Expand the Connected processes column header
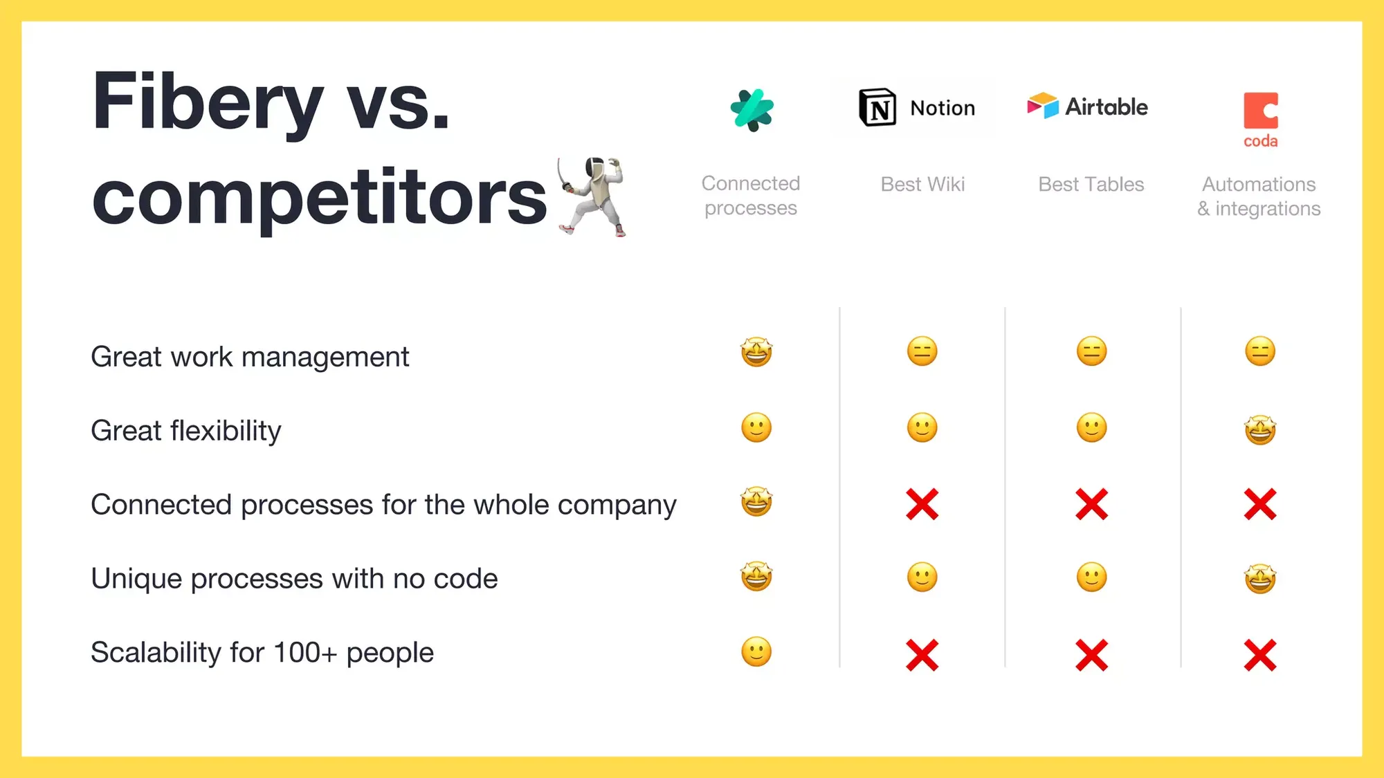This screenshot has width=1384, height=778. click(x=752, y=195)
